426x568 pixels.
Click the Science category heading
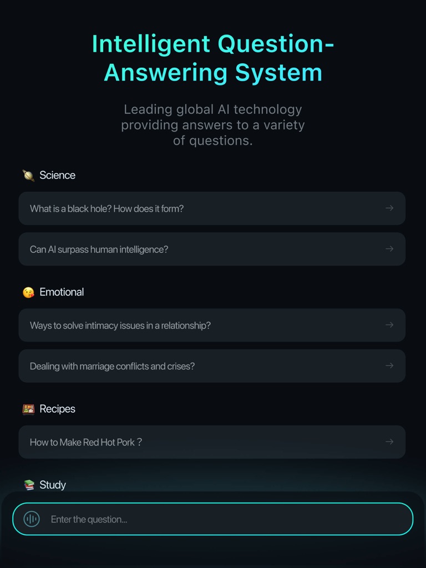[57, 175]
